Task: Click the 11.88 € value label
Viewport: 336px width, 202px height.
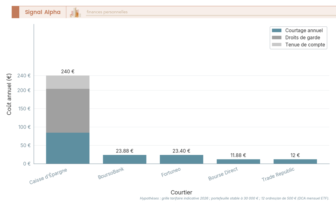Action: click(x=238, y=155)
